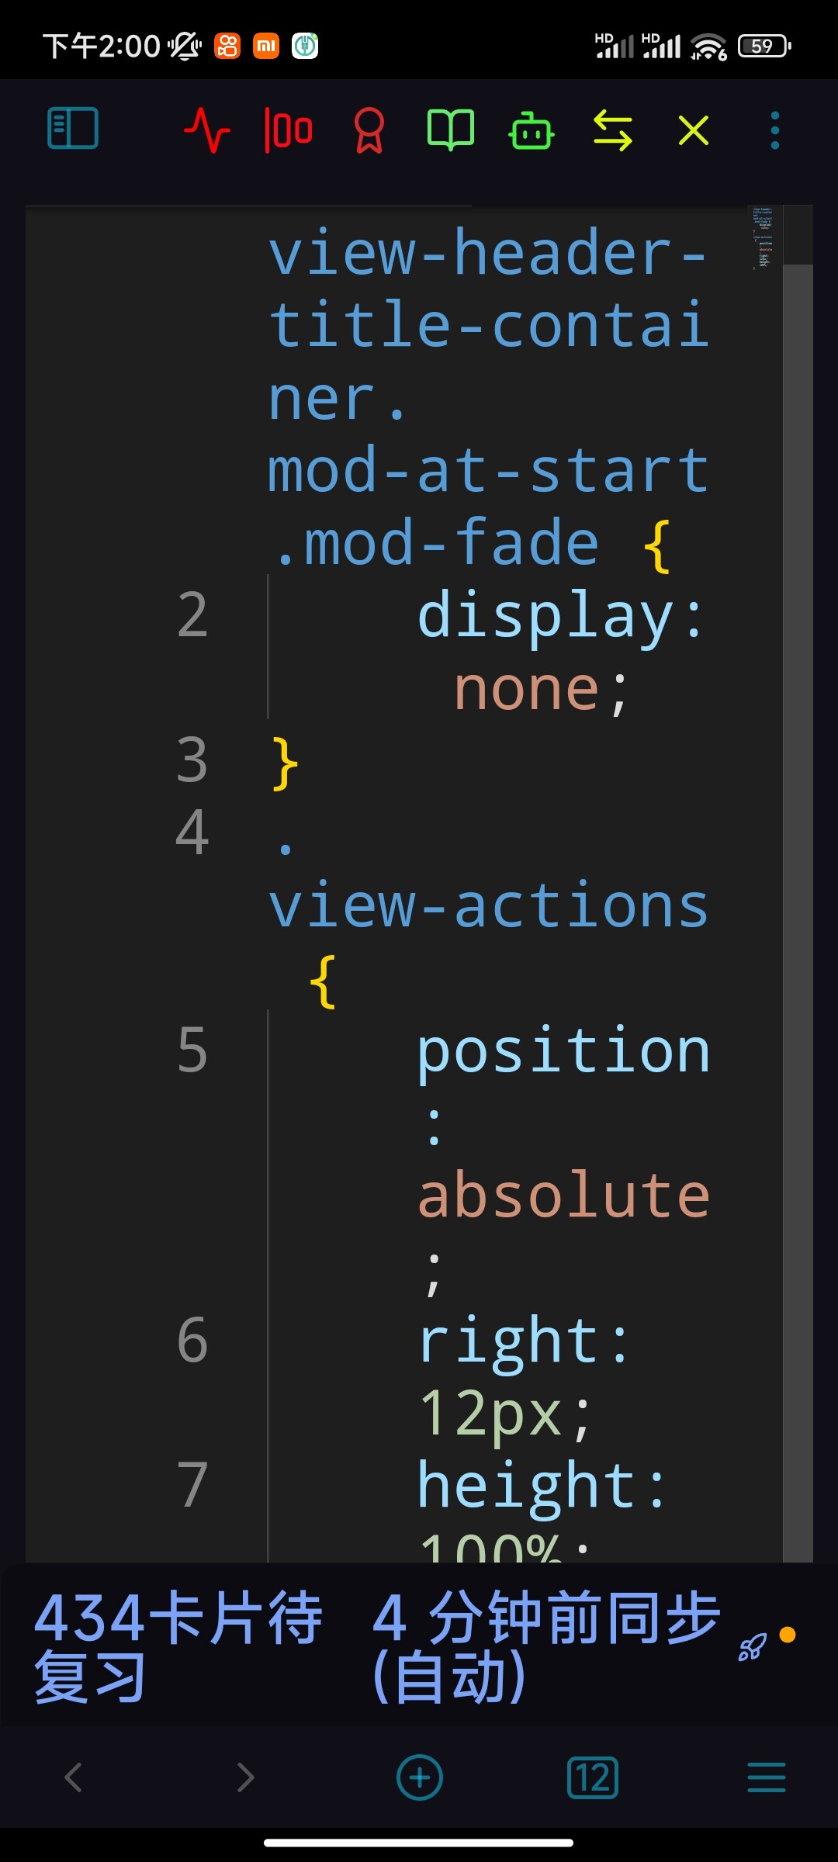Open the hamburger menu at bottom
Image resolution: width=838 pixels, height=1862 pixels.
click(x=767, y=1777)
